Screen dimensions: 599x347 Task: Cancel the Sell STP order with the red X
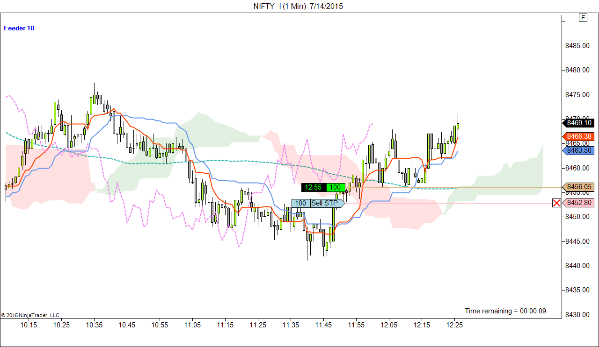(556, 203)
